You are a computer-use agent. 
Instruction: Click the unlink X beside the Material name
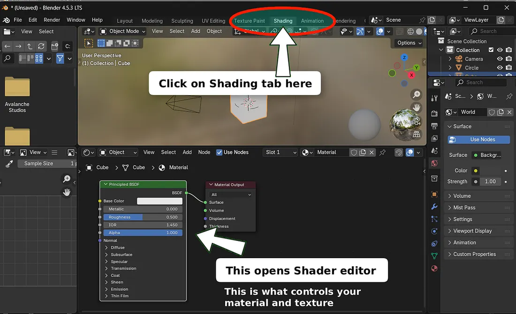point(371,152)
